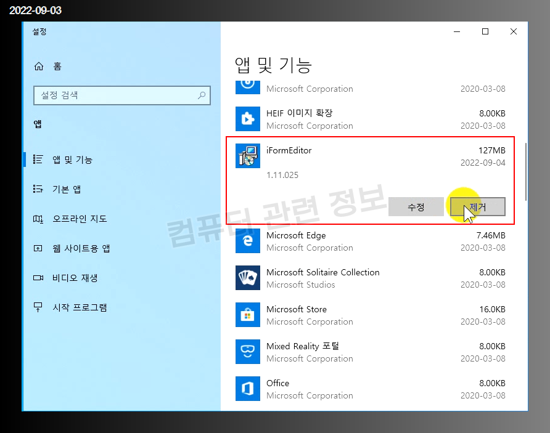Click the 앱 및 기능 list icon
550x433 pixels.
pyautogui.click(x=38, y=160)
